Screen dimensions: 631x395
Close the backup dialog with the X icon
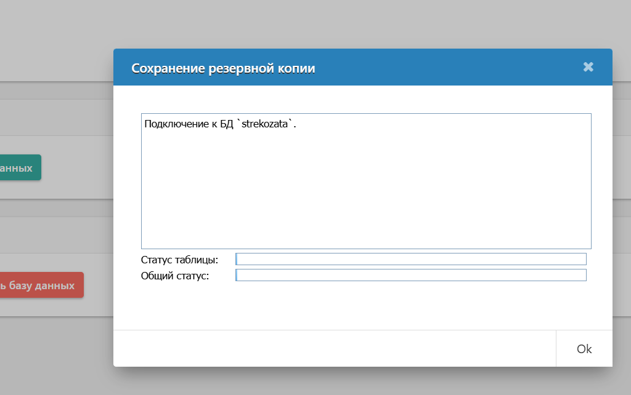pos(588,67)
